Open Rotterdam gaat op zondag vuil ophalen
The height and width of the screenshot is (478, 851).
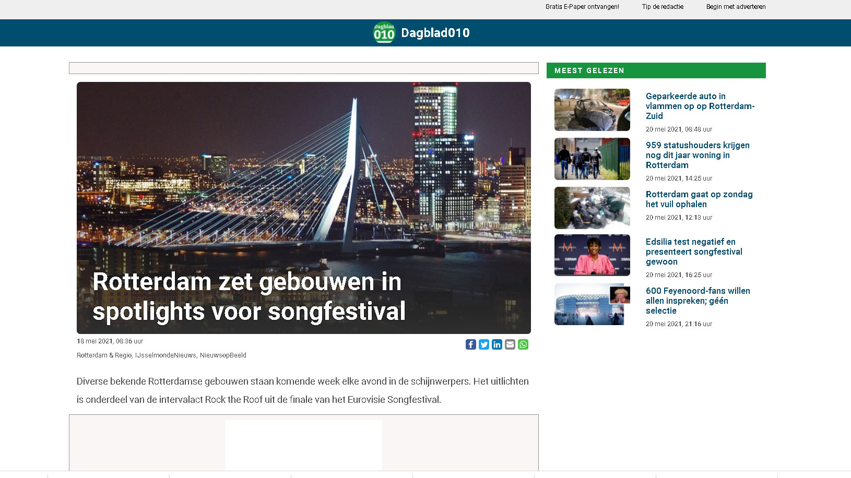[699, 199]
